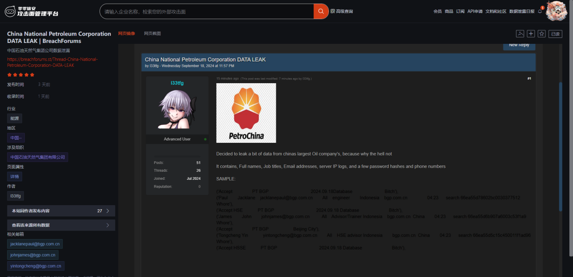This screenshot has width=573, height=277.
Task: Click the thread title in blue header
Action: [x=205, y=60]
